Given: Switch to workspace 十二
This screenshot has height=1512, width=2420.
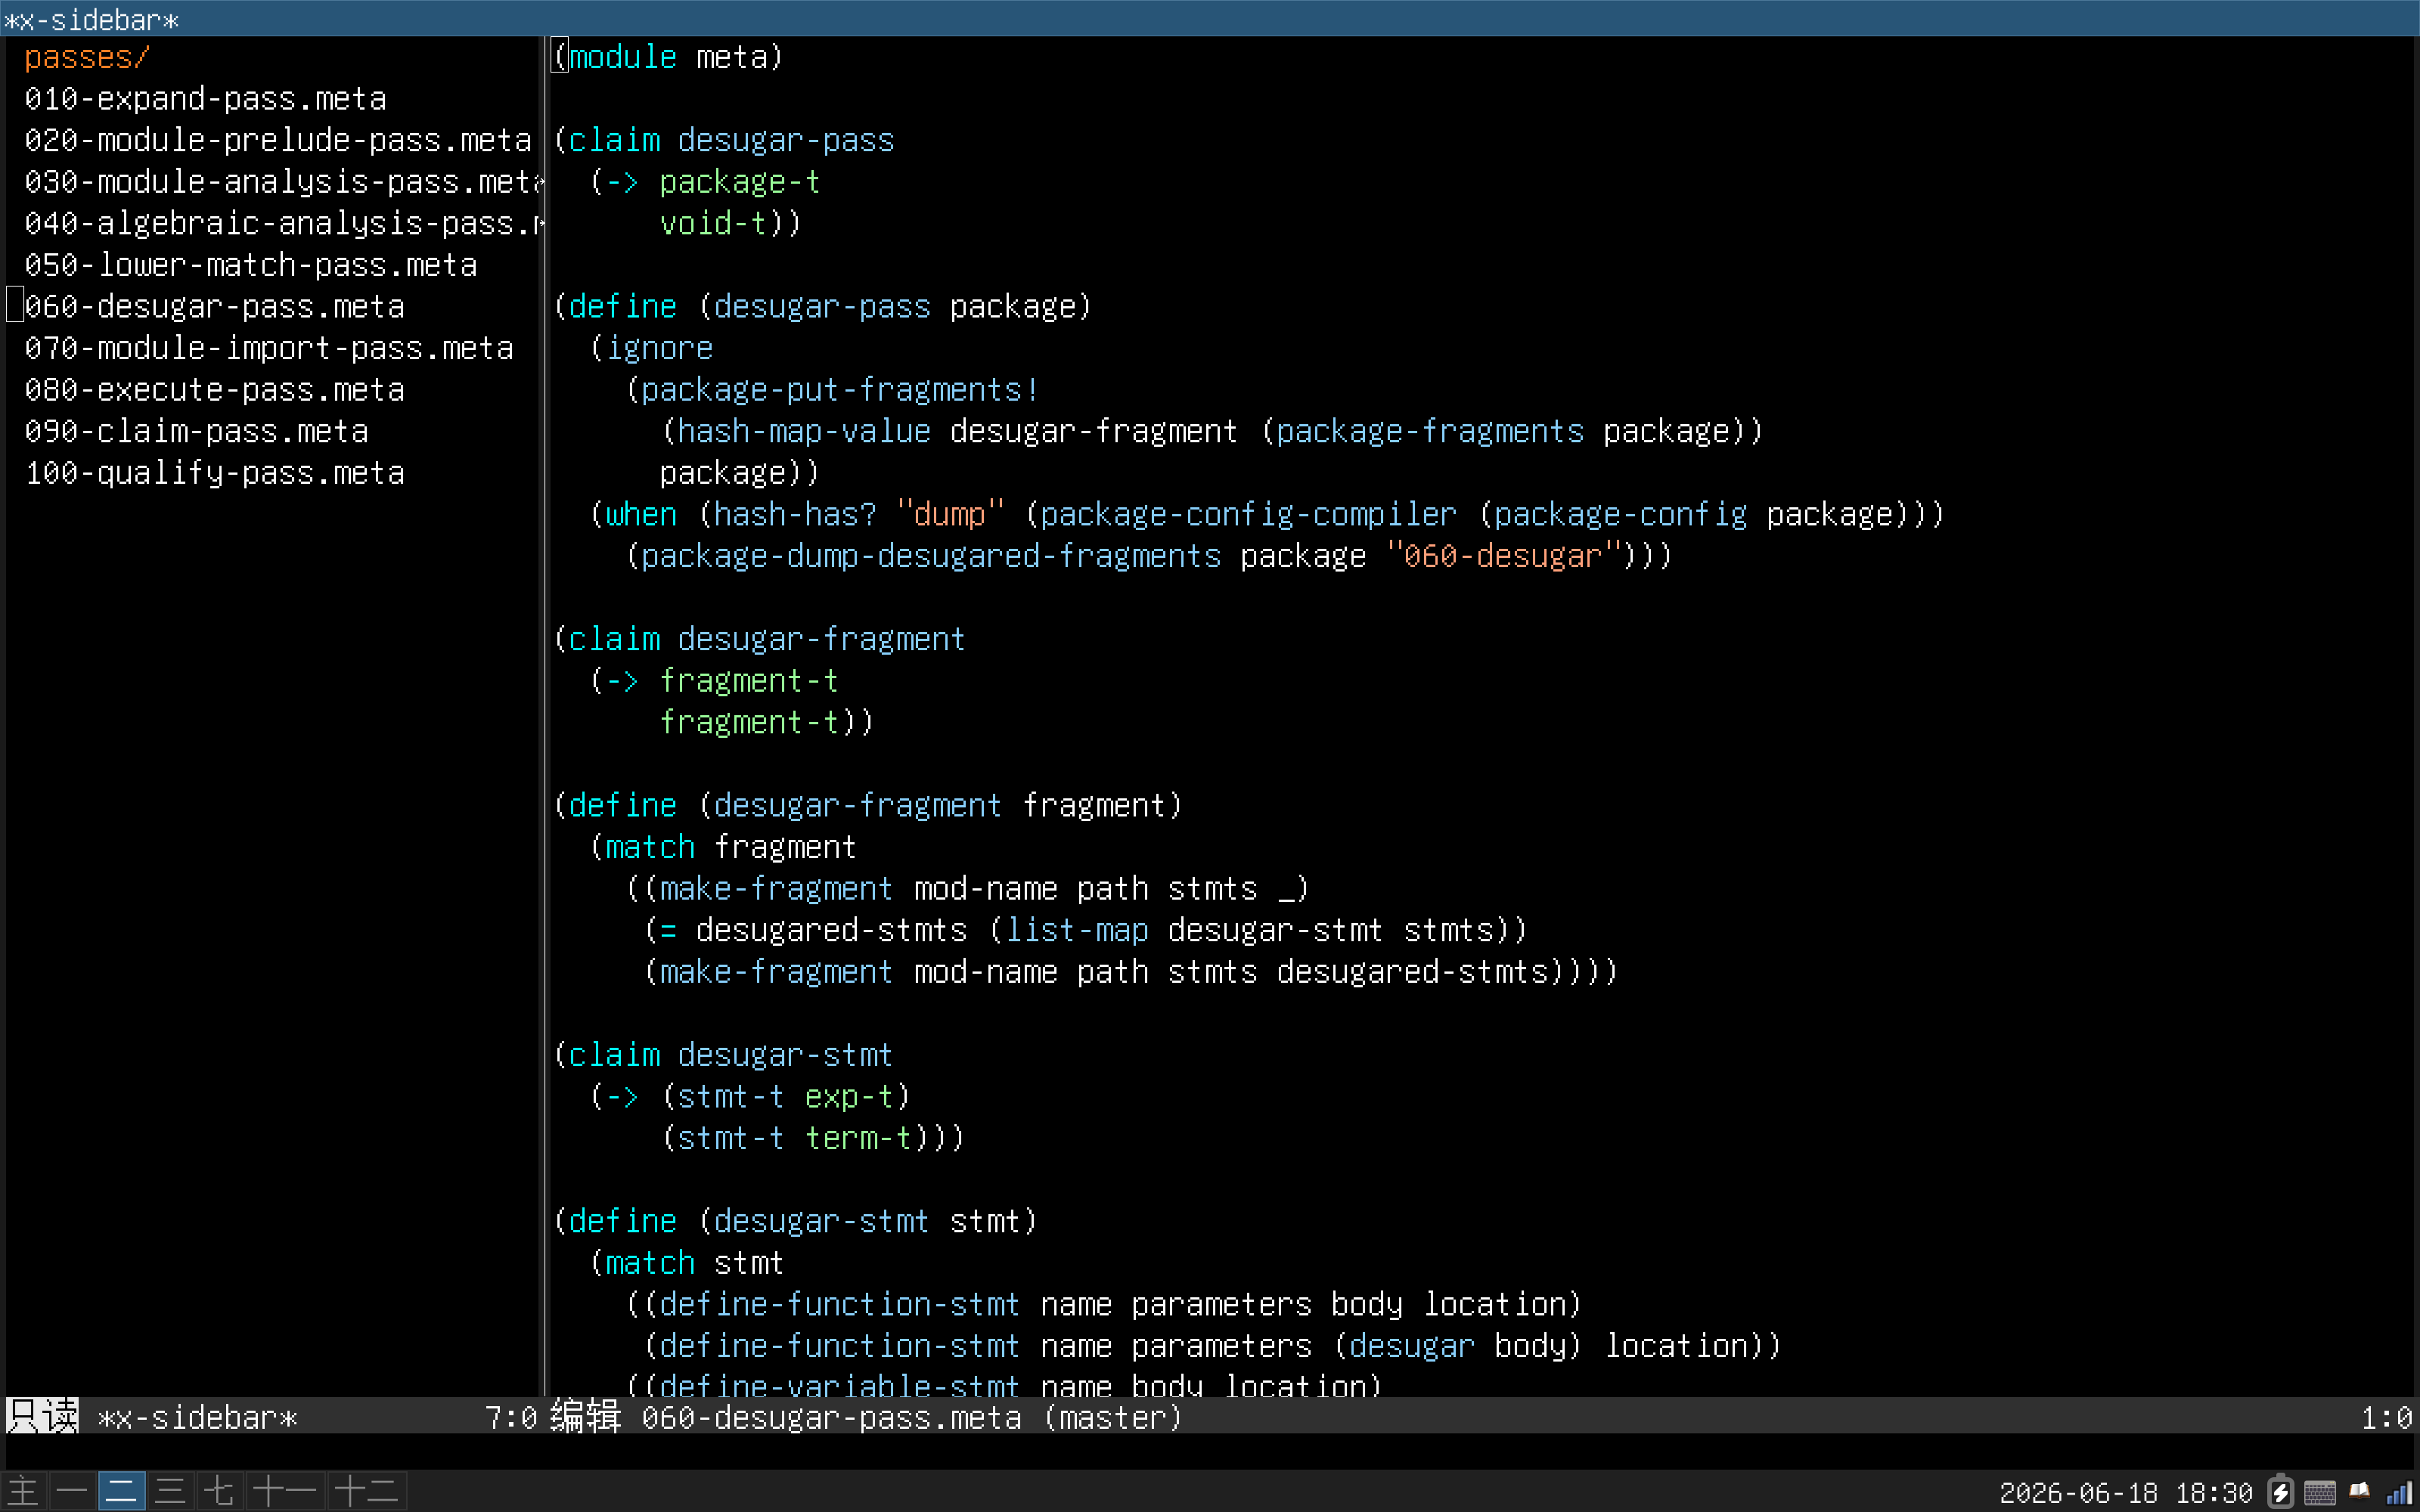Looking at the screenshot, I should tap(367, 1492).
